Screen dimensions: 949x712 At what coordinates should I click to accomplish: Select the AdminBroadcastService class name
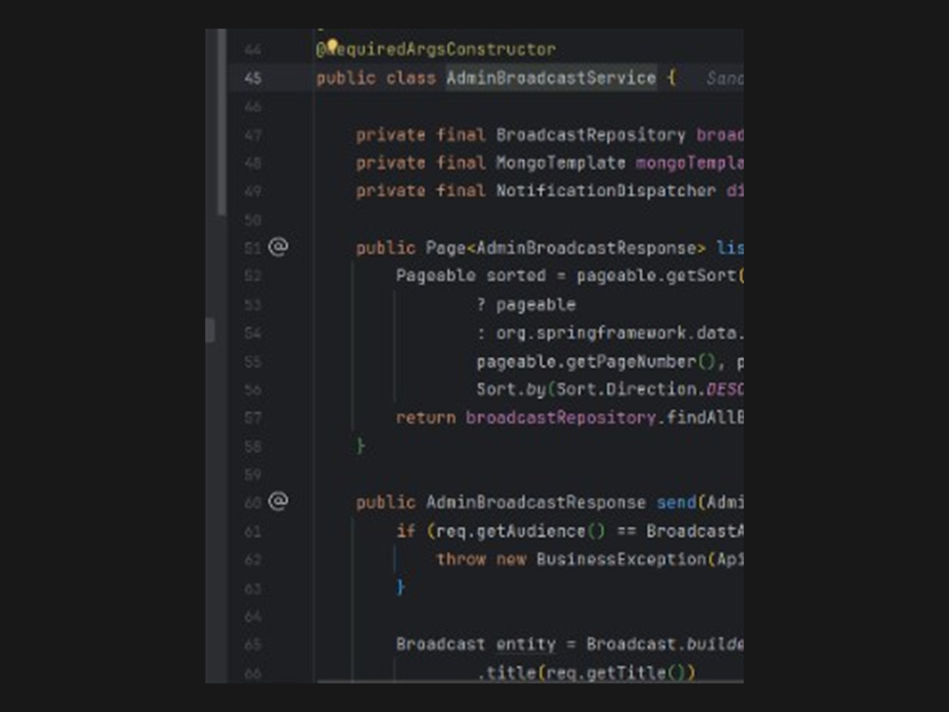550,78
